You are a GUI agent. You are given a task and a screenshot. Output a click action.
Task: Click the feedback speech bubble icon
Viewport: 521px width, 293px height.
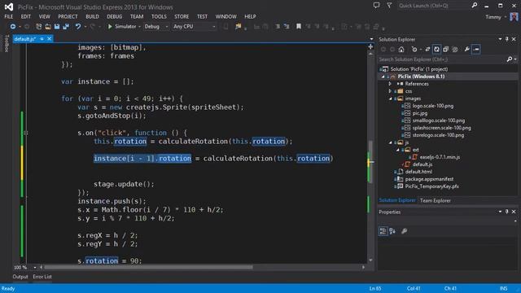tap(376, 6)
